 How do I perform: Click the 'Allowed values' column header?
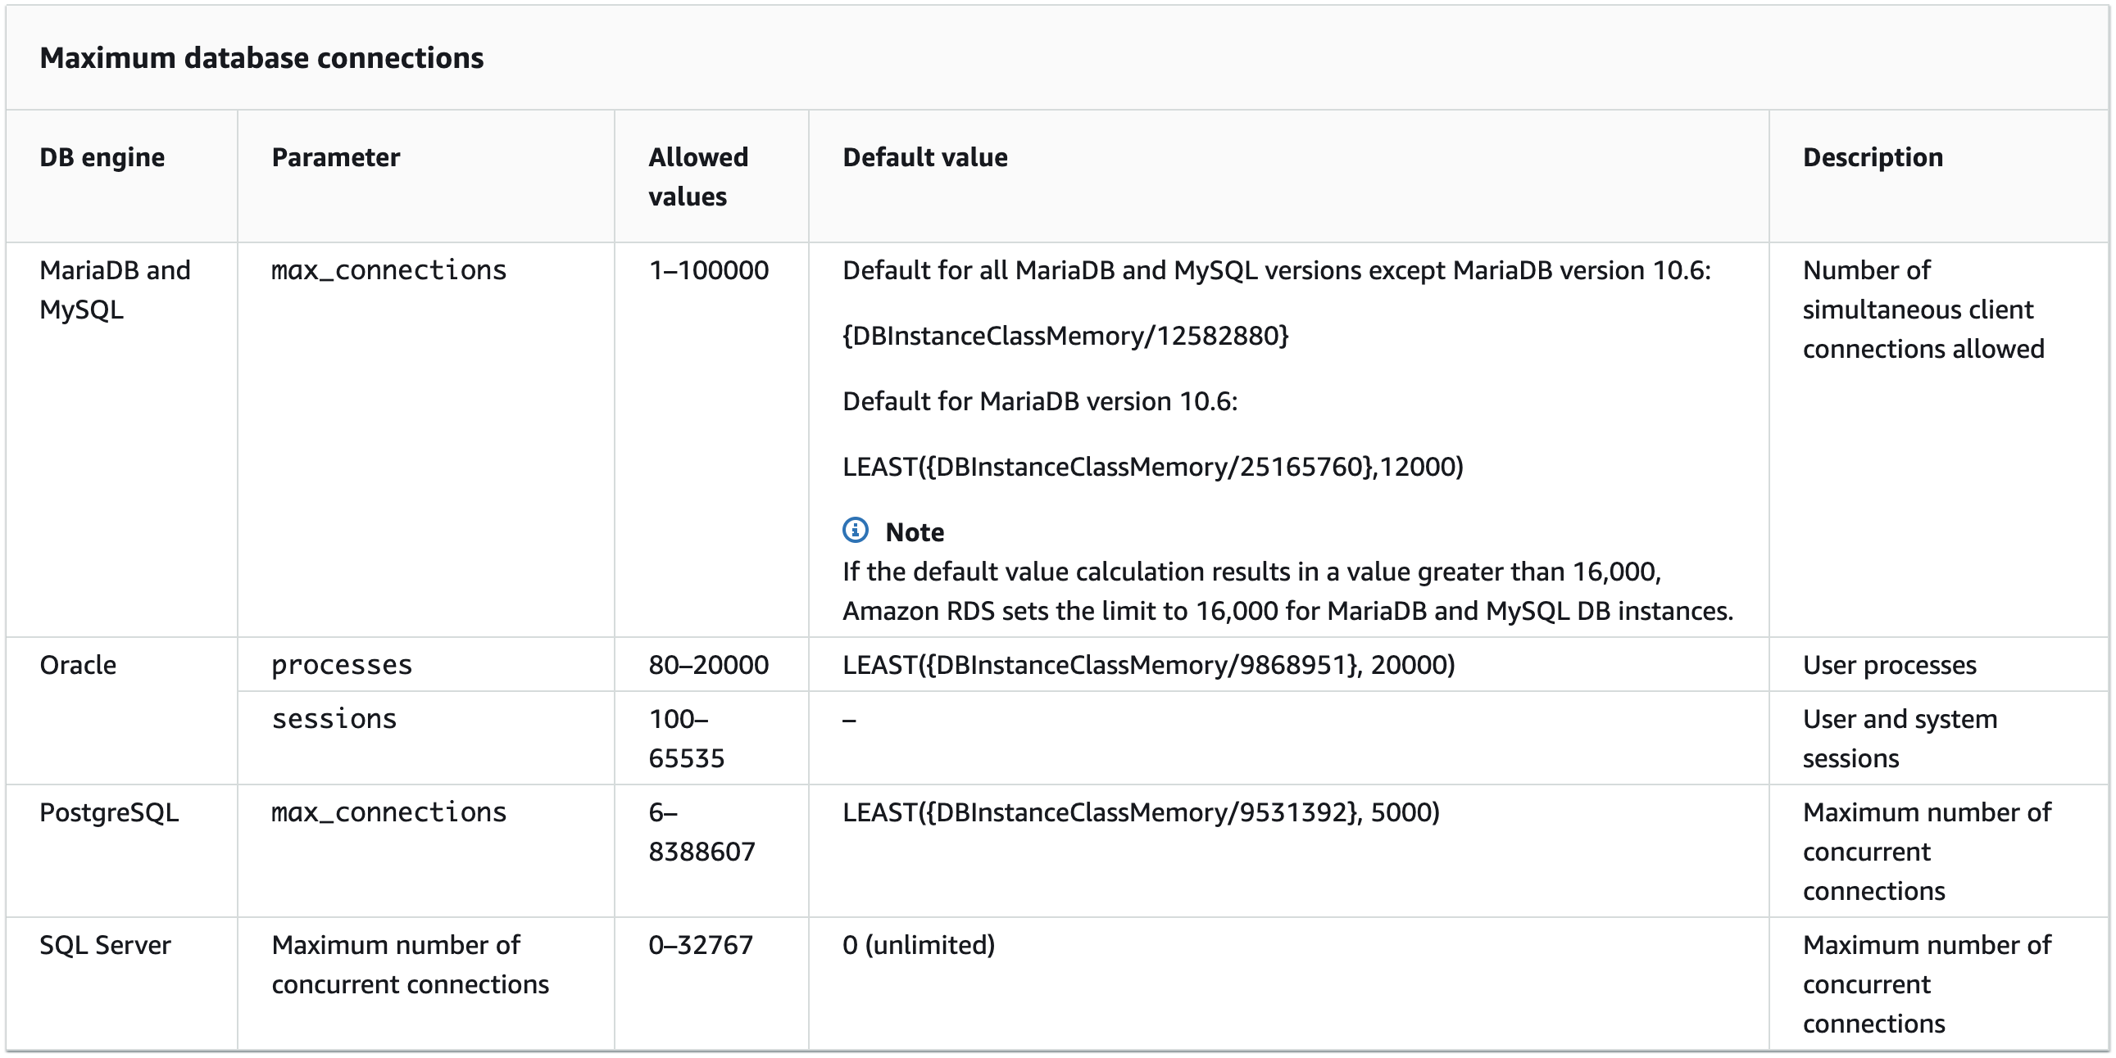coord(698,177)
